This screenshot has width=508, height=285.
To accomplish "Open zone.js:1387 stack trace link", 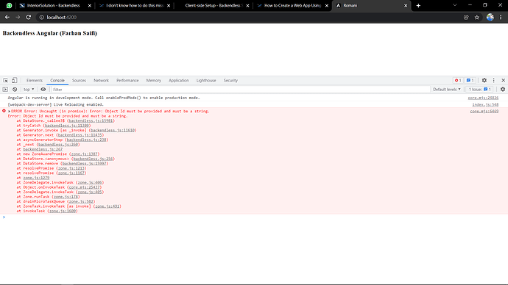I will pyautogui.click(x=84, y=154).
